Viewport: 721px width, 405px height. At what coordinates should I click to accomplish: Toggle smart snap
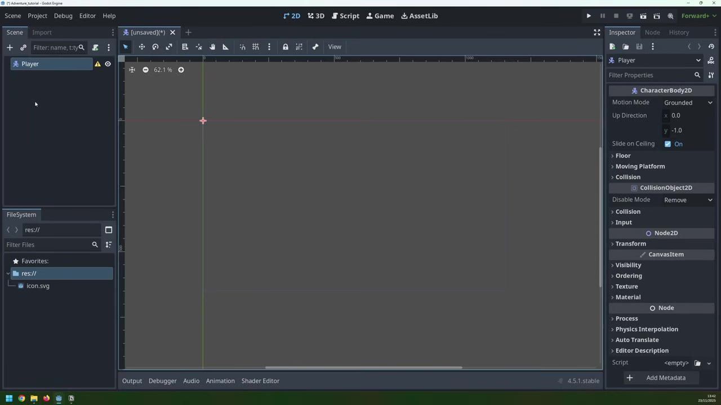pyautogui.click(x=242, y=47)
